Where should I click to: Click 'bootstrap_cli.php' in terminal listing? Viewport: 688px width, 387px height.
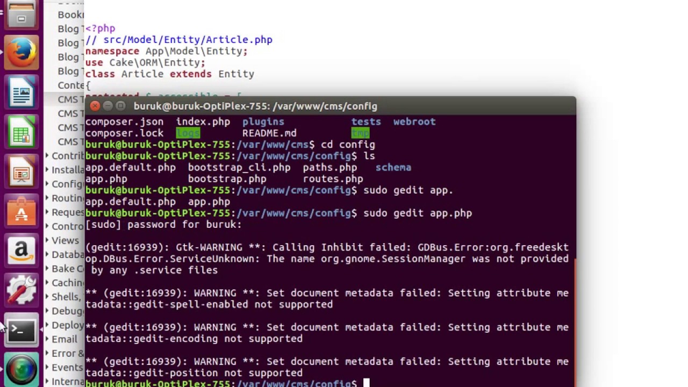point(239,168)
